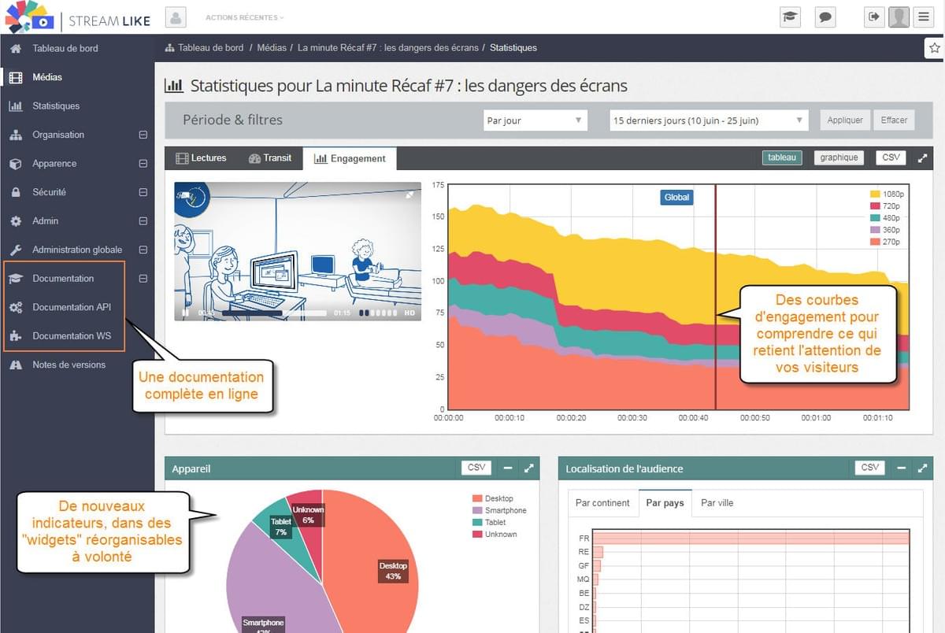Open Documentation API in sidebar
Image resolution: width=945 pixels, height=633 pixels.
[72, 307]
